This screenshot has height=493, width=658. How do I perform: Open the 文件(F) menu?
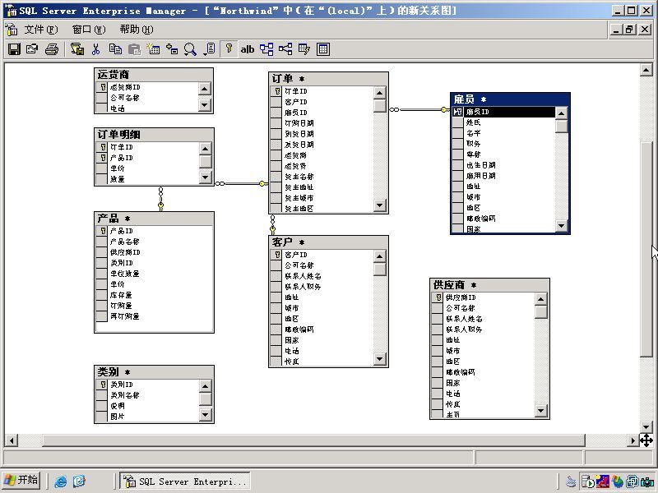pos(40,30)
